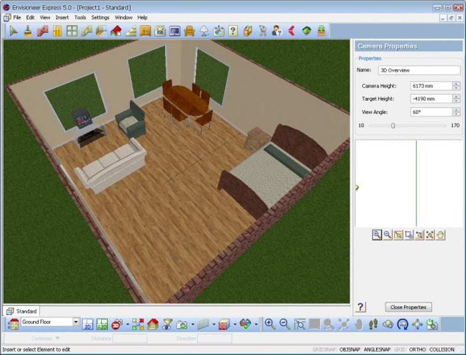The width and height of the screenshot is (466, 355).
Task: Open the TV Electronics tool
Action: click(x=175, y=31)
